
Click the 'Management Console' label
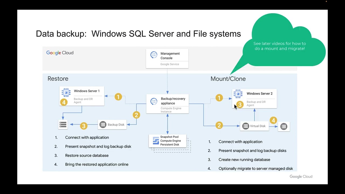point(170,56)
